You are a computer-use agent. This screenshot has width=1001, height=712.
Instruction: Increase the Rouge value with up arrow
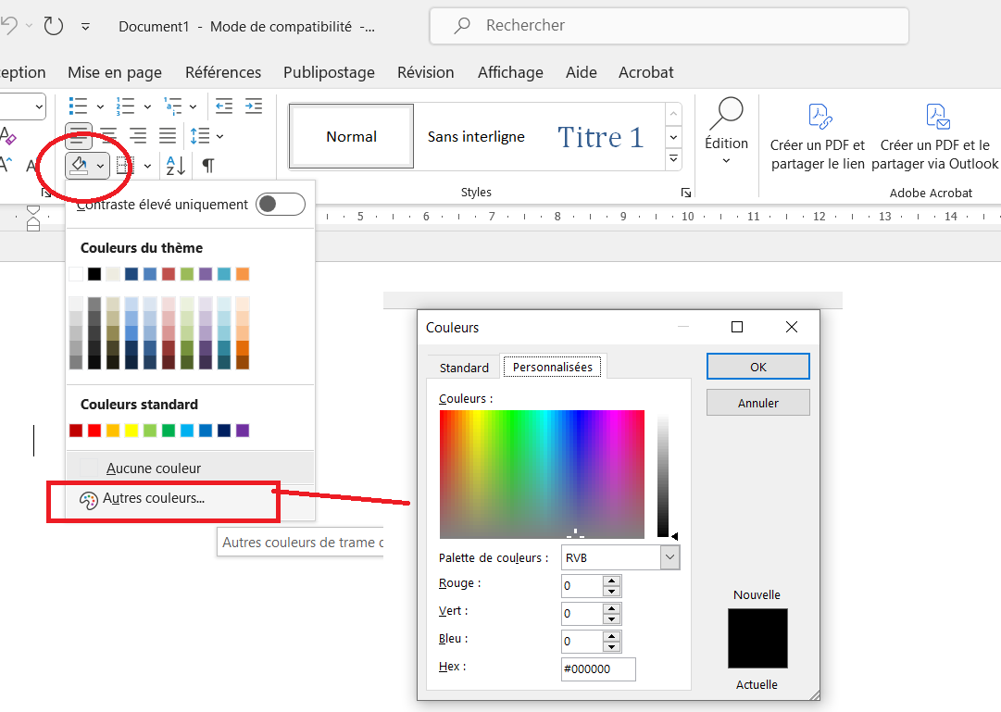coord(611,581)
